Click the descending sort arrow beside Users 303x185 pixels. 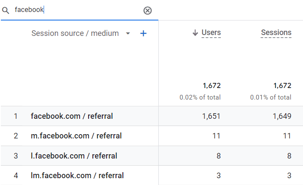(195, 32)
